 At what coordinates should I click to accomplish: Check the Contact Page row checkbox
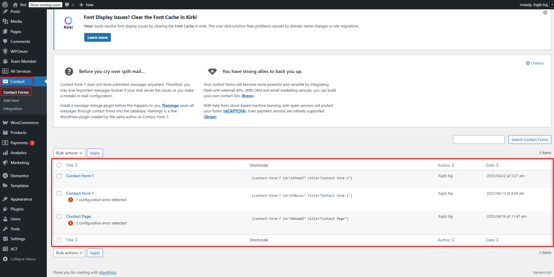pos(59,217)
